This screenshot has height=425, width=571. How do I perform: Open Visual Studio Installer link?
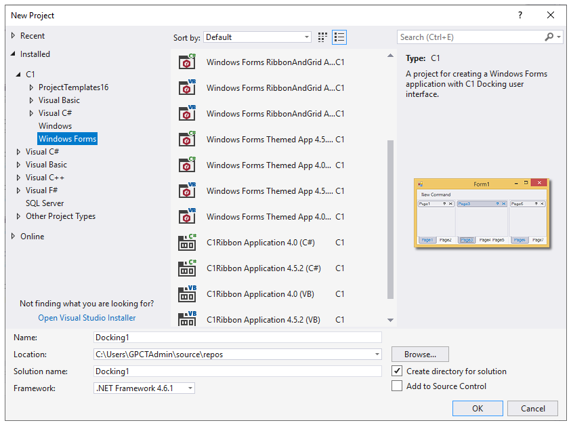[87, 318]
